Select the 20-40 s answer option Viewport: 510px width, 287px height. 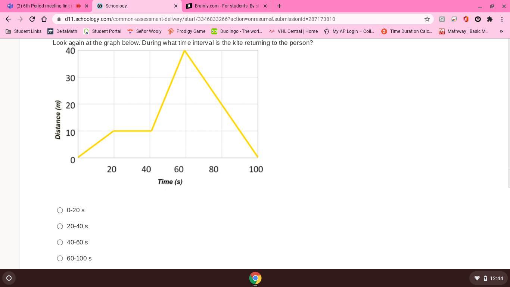click(60, 226)
